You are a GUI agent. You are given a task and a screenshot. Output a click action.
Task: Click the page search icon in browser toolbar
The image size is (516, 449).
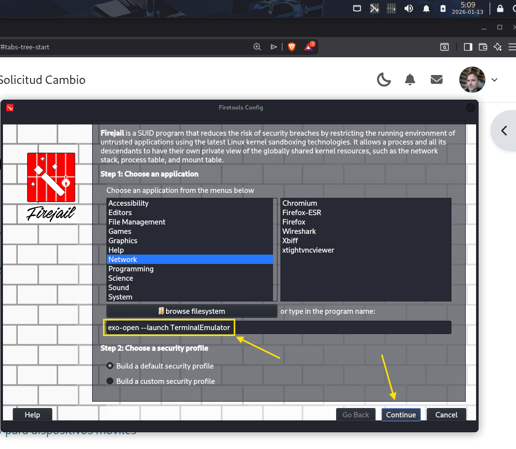click(x=444, y=47)
